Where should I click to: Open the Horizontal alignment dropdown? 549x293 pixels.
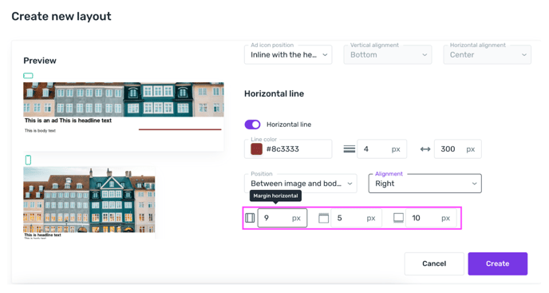(487, 54)
